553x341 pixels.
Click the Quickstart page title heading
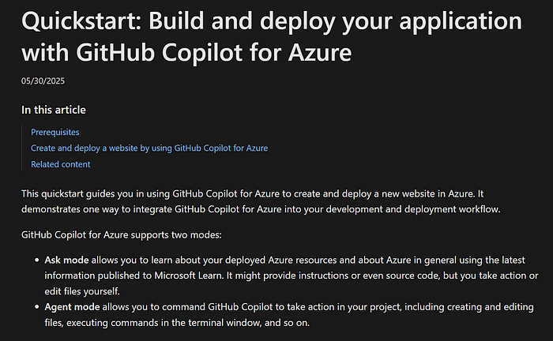(x=271, y=36)
